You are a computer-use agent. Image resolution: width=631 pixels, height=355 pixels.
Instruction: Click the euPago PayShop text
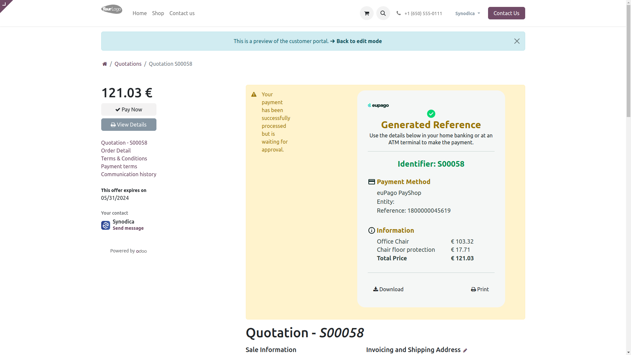[x=399, y=193]
